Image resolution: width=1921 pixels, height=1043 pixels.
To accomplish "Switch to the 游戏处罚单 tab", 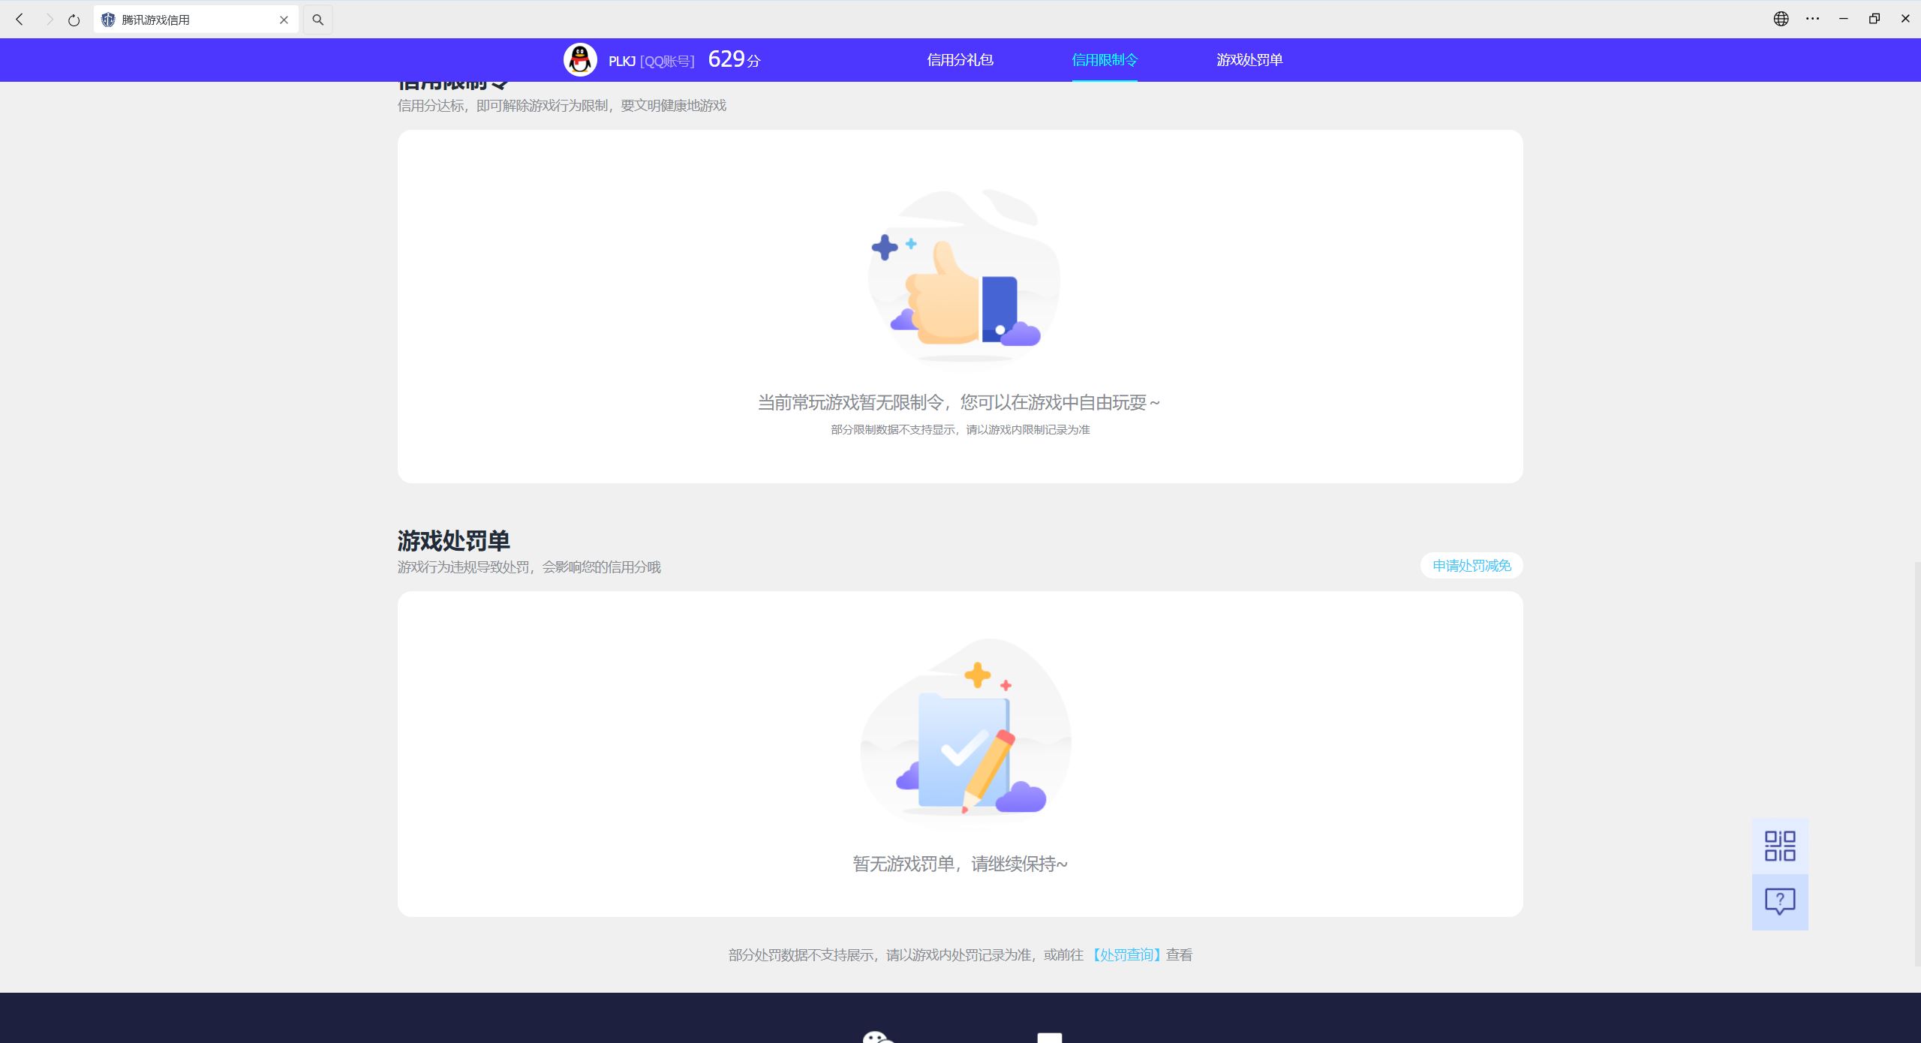I will 1249,59.
